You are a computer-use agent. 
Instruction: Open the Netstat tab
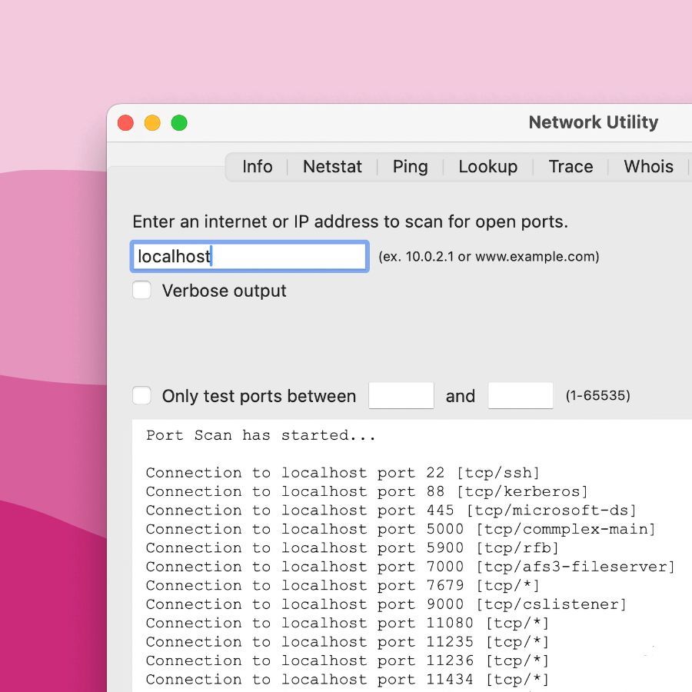pyautogui.click(x=332, y=167)
